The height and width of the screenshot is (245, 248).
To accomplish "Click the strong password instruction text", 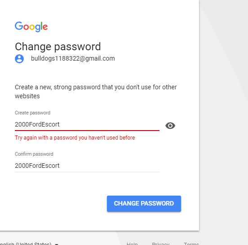I will [96, 92].
